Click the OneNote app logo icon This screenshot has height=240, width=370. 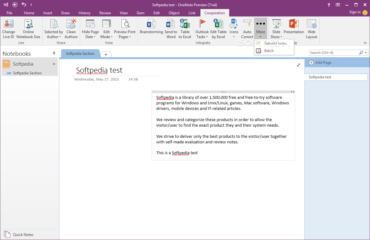point(6,4)
